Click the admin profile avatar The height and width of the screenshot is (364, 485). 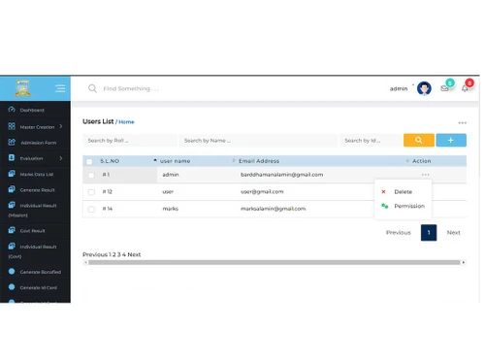pos(424,88)
